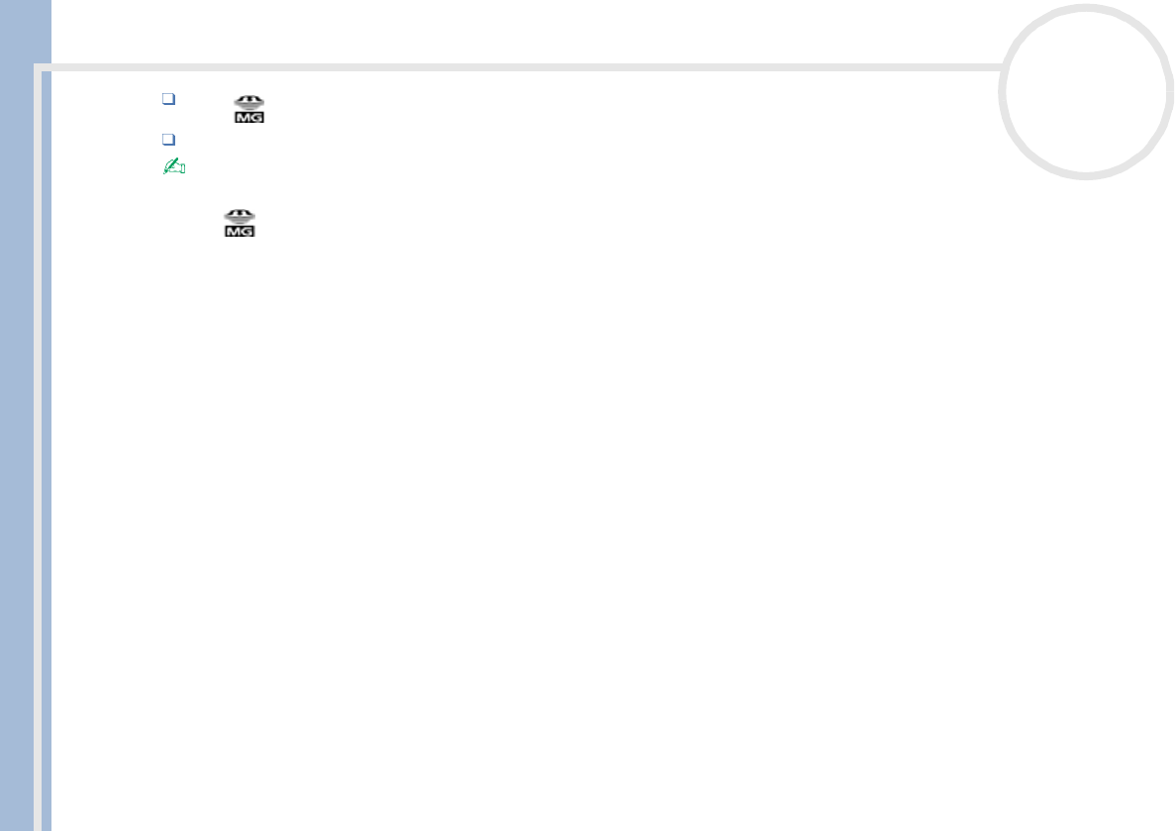Screen dimensions: 1175x831
Task: Click the upper MagicGate MG icon
Action: 249,109
